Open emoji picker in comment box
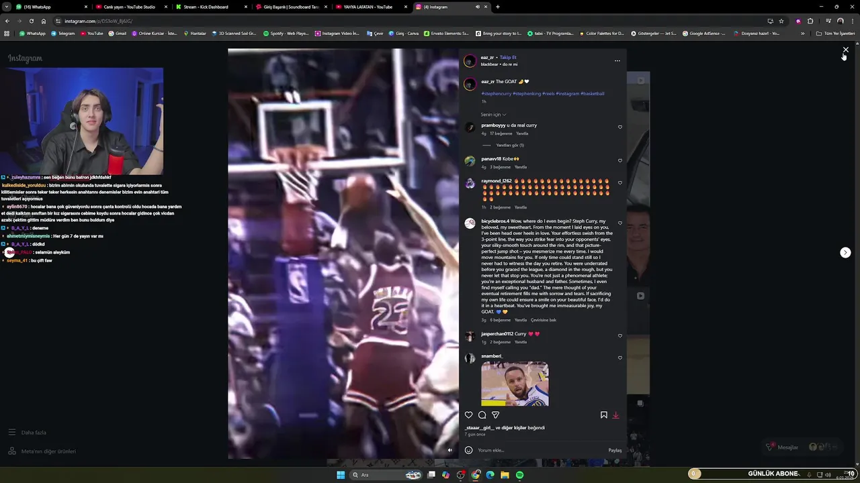This screenshot has height=483, width=860. coord(468,450)
